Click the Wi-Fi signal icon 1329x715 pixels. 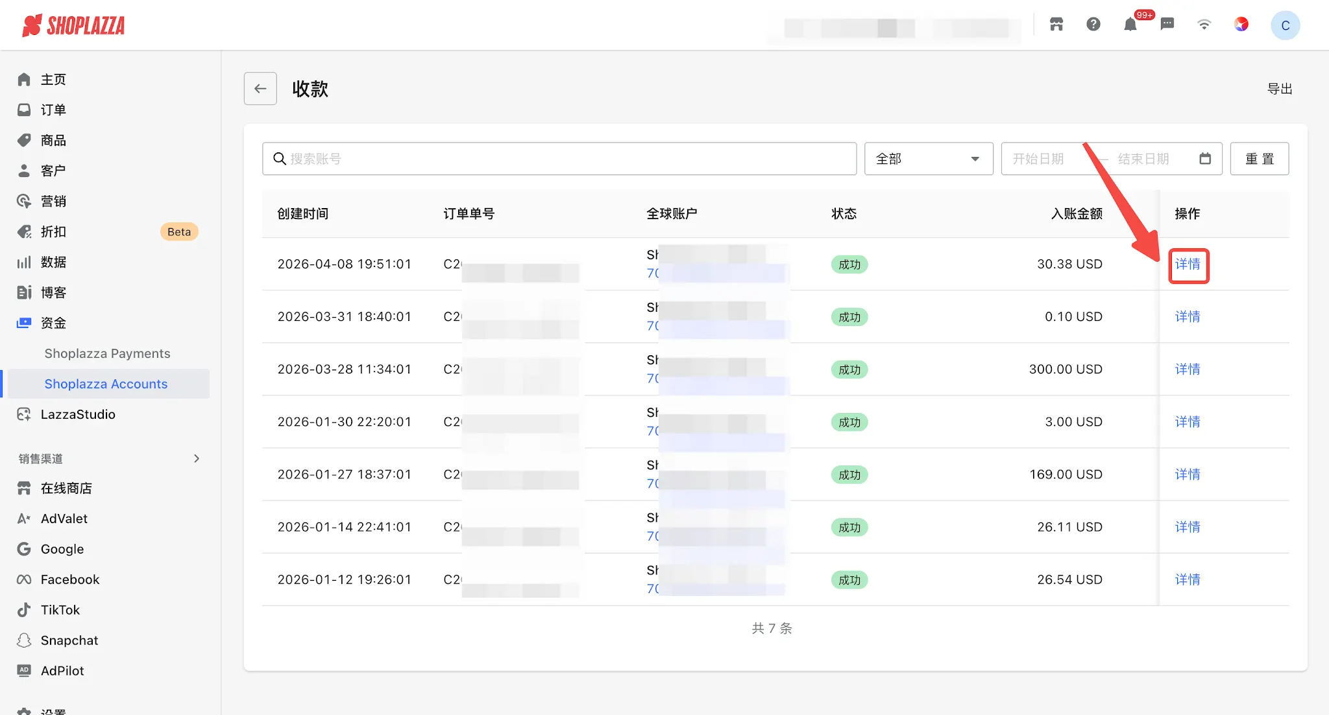tap(1204, 25)
